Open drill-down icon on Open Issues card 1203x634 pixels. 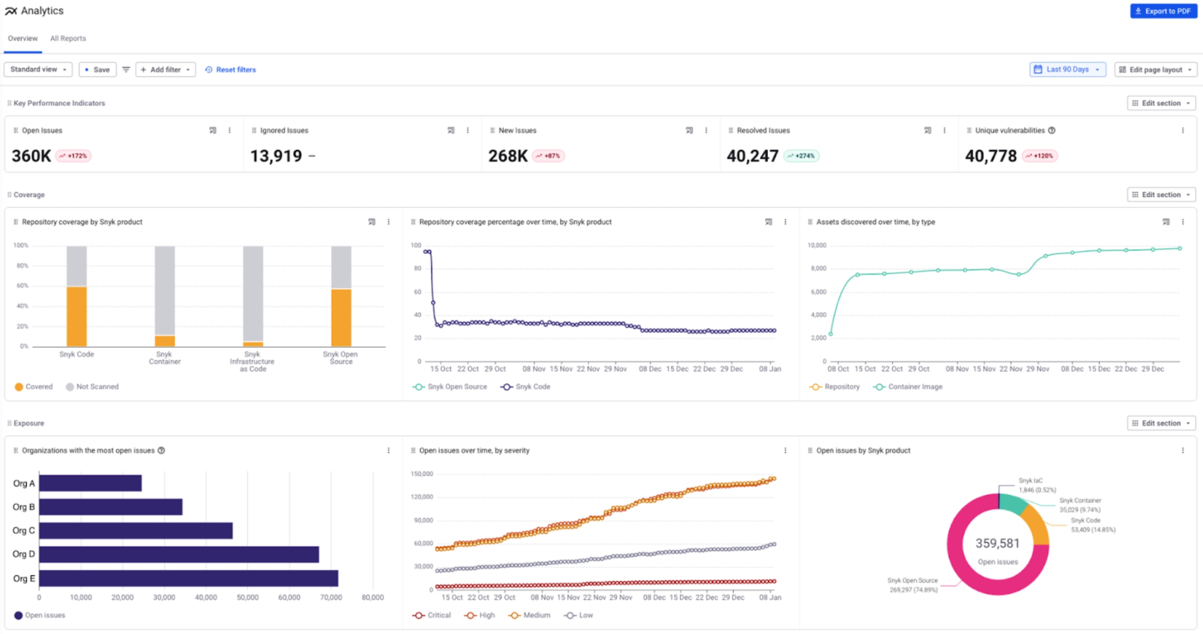(213, 131)
